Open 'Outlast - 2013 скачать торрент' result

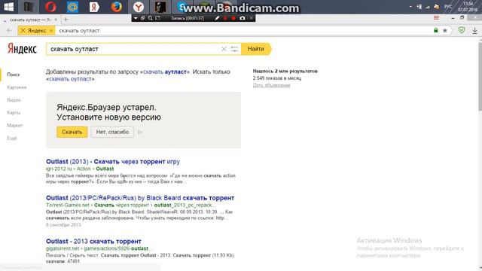pyautogui.click(x=93, y=241)
